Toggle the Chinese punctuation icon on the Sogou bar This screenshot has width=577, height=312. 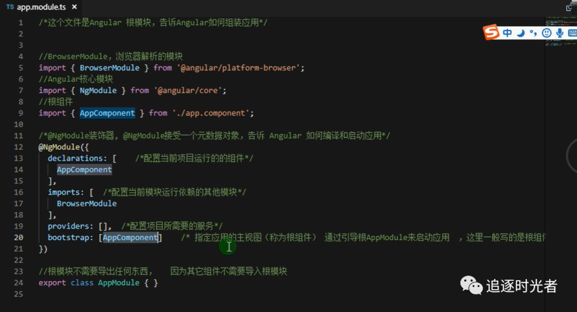point(533,33)
